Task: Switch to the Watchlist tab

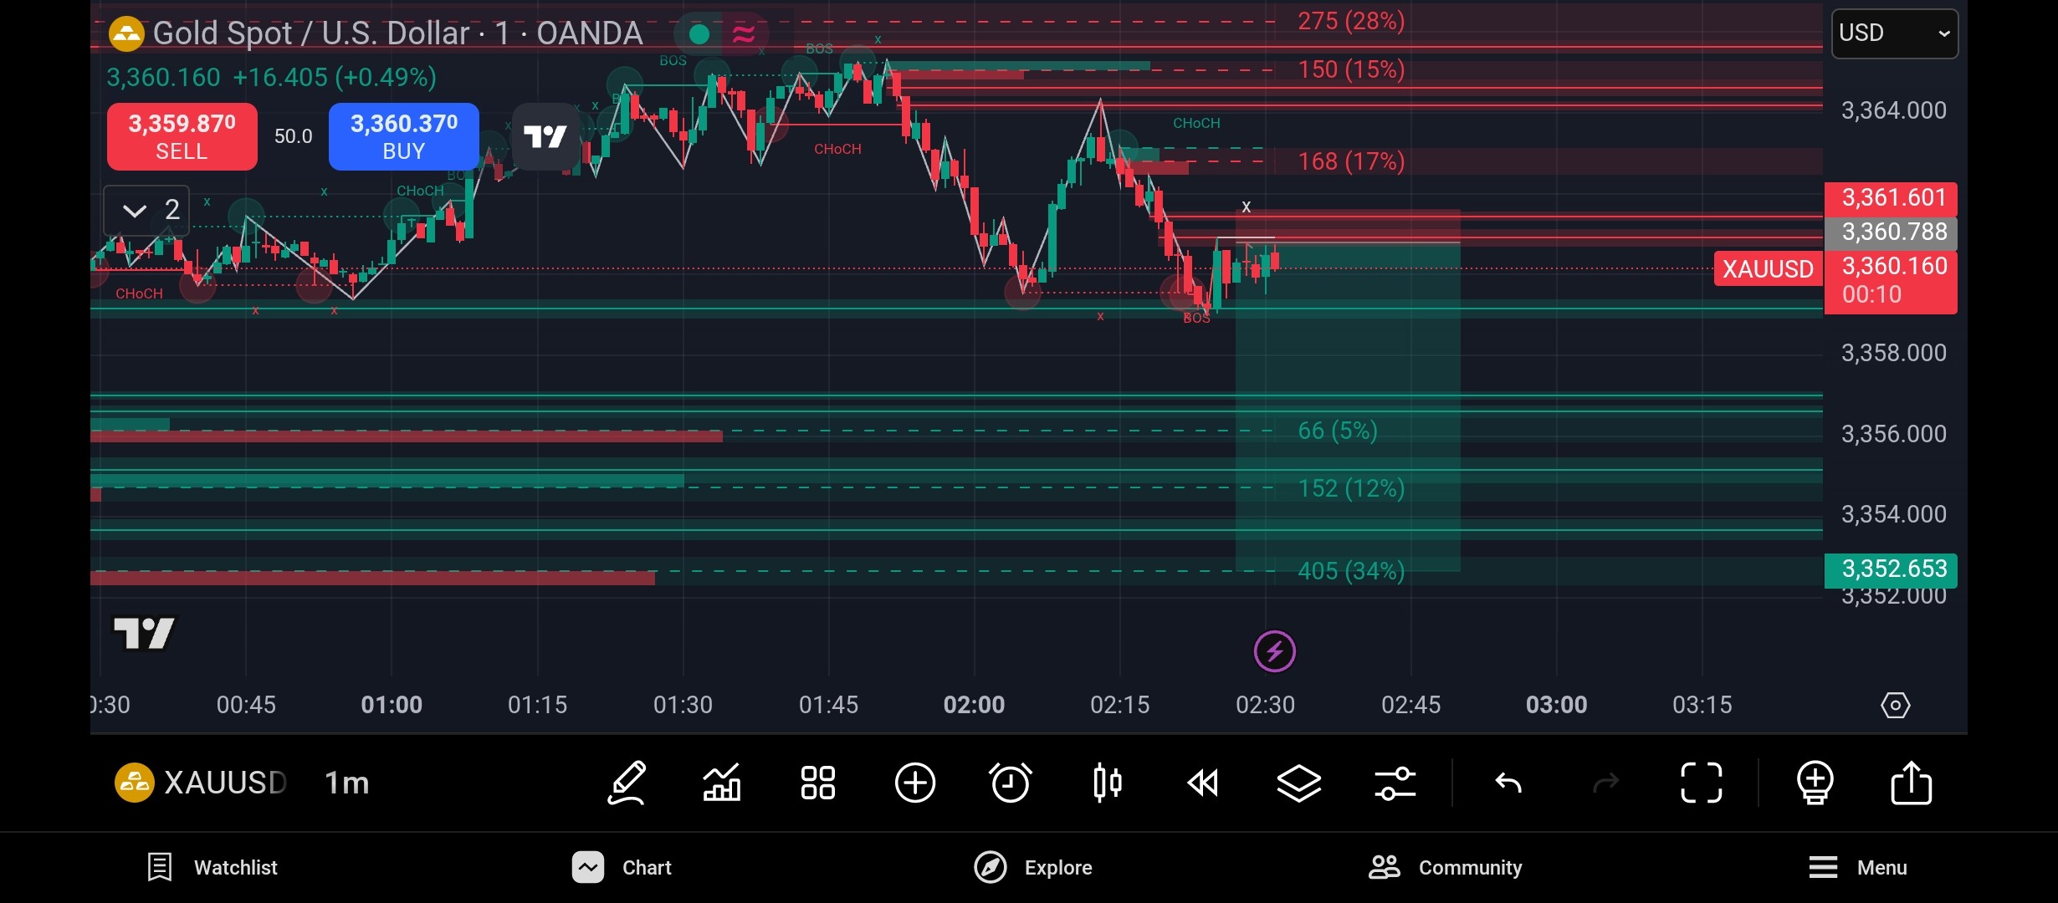Action: [x=212, y=867]
